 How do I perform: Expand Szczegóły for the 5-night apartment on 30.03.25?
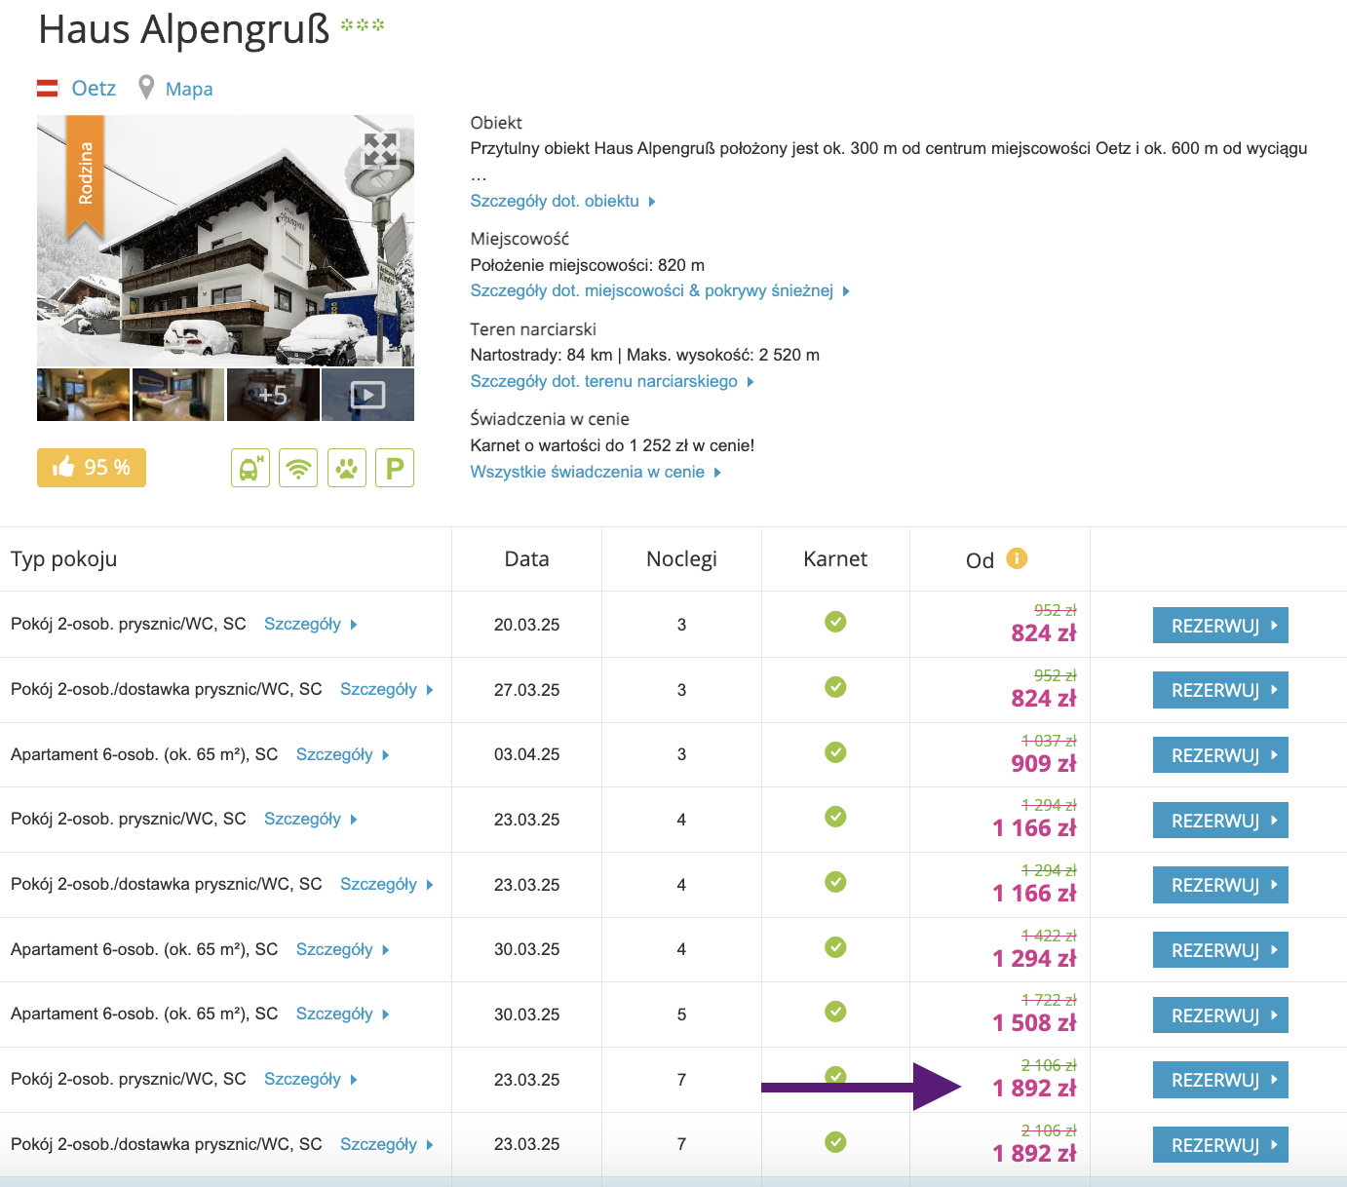pyautogui.click(x=343, y=1014)
